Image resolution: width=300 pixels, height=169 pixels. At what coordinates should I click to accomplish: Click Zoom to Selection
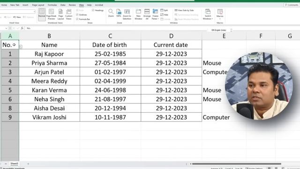click(127, 15)
